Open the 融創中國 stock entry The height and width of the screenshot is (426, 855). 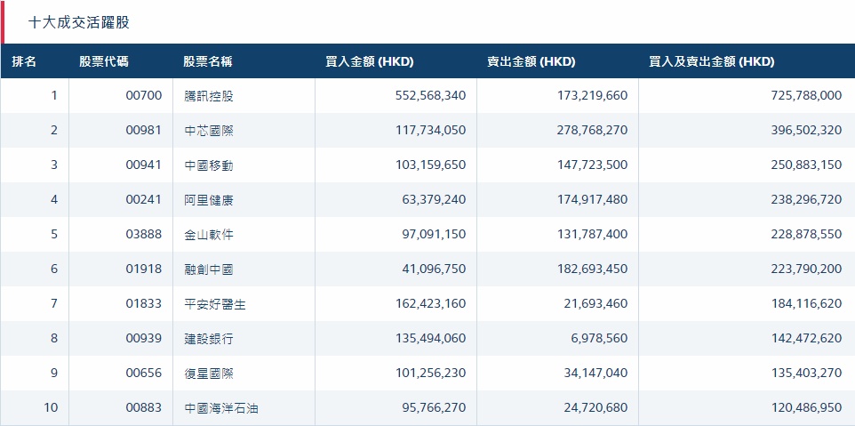pyautogui.click(x=209, y=269)
